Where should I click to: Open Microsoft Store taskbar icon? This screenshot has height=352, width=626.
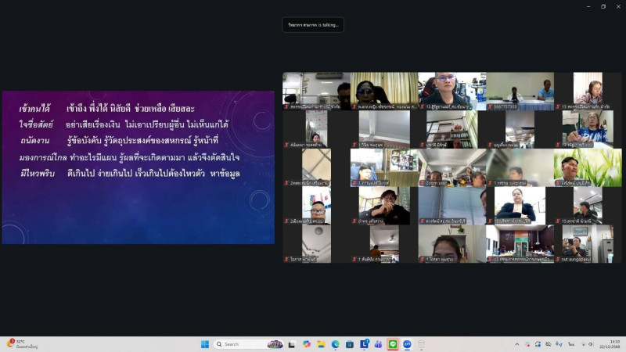(350, 344)
